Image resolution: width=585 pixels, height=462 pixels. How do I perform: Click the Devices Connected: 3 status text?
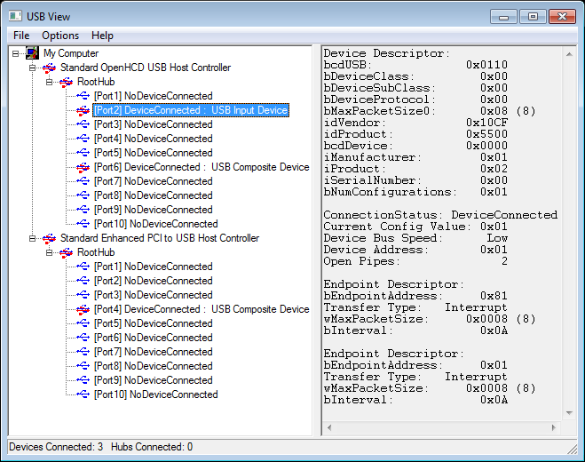point(56,447)
